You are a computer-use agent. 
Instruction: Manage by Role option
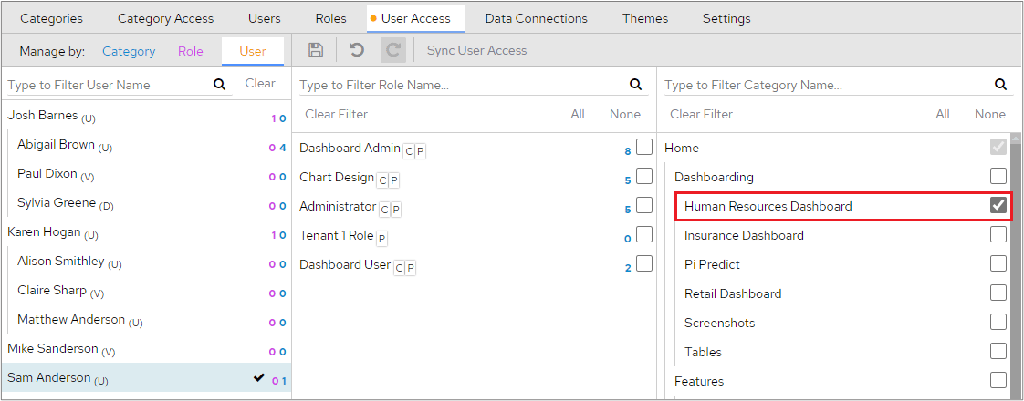tap(190, 51)
